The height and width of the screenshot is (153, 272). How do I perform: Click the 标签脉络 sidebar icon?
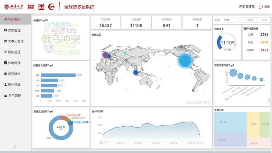pyautogui.click(x=5, y=73)
